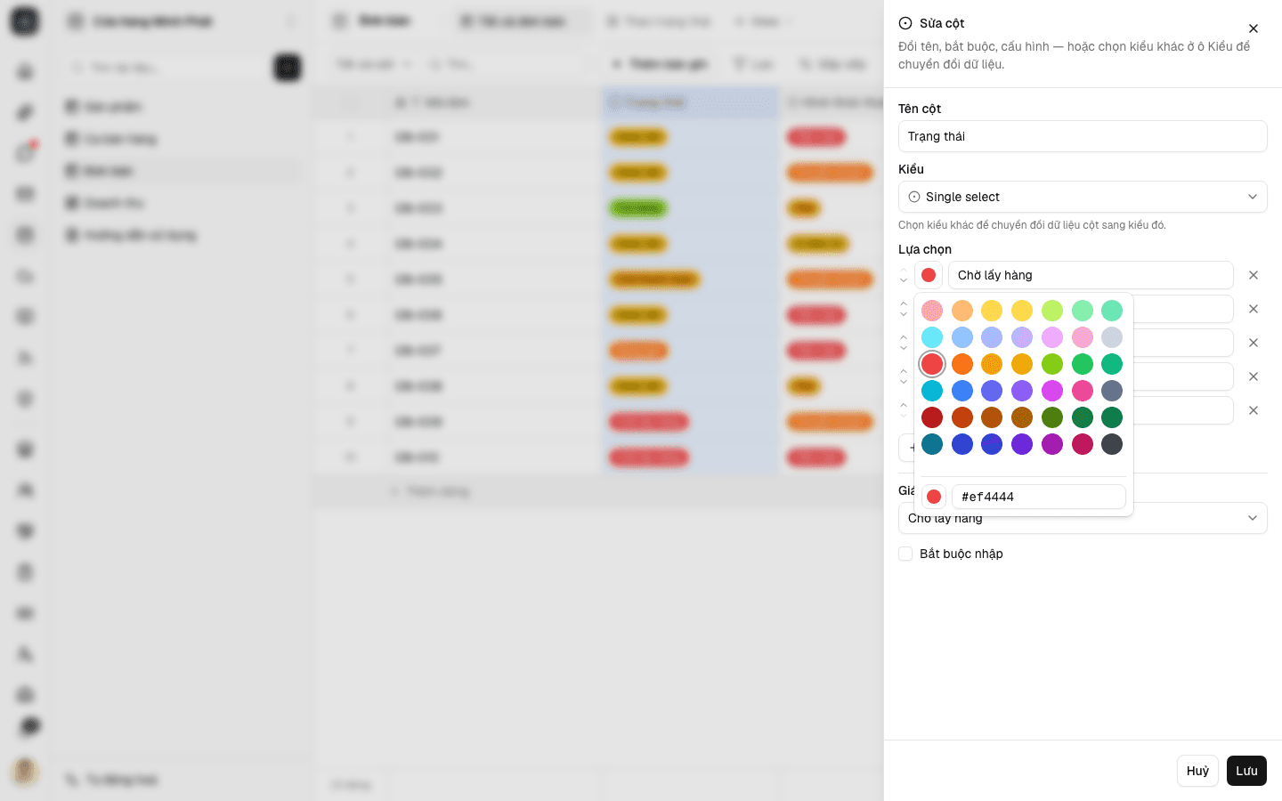
Task: Choose the bright magenta palette swatch
Action: point(1052,391)
